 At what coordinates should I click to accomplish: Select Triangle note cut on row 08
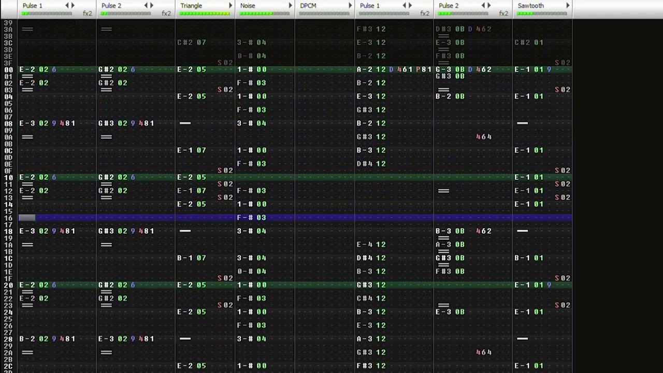pyautogui.click(x=185, y=123)
